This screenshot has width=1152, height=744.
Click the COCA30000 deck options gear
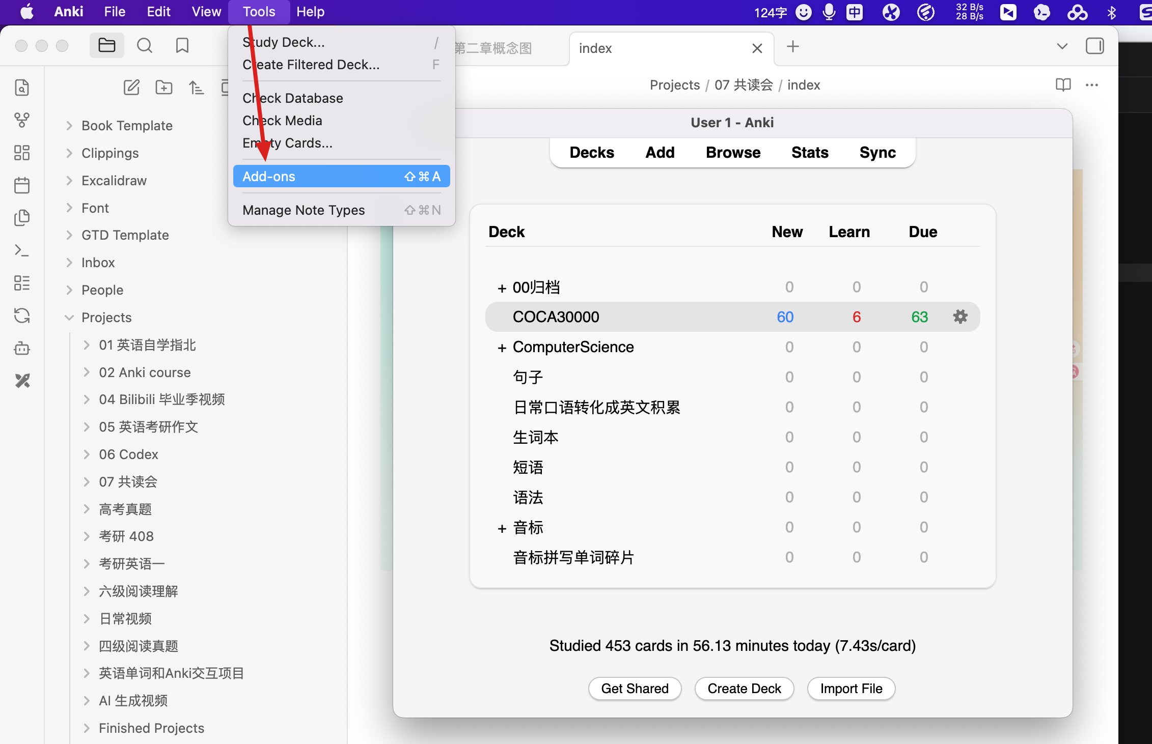tap(960, 317)
